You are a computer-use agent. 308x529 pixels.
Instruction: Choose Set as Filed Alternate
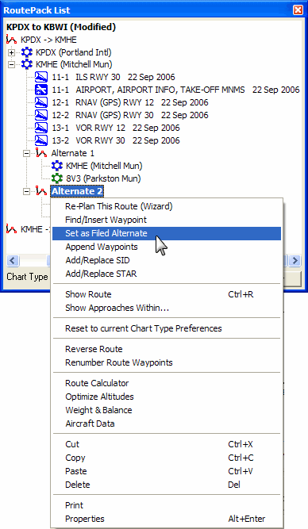point(167,233)
